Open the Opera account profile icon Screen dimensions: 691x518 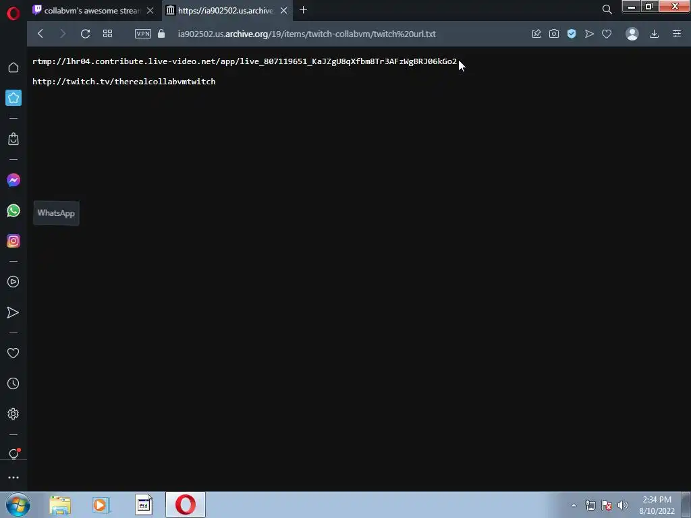point(632,34)
